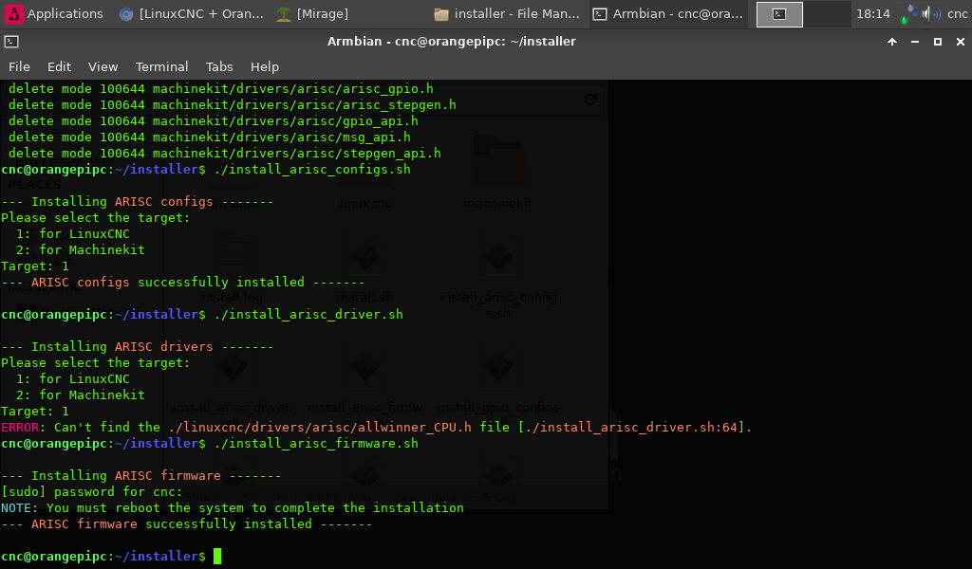Click 'ARISC configs successfully installed' line
The image size is (972, 569).
coord(183,283)
